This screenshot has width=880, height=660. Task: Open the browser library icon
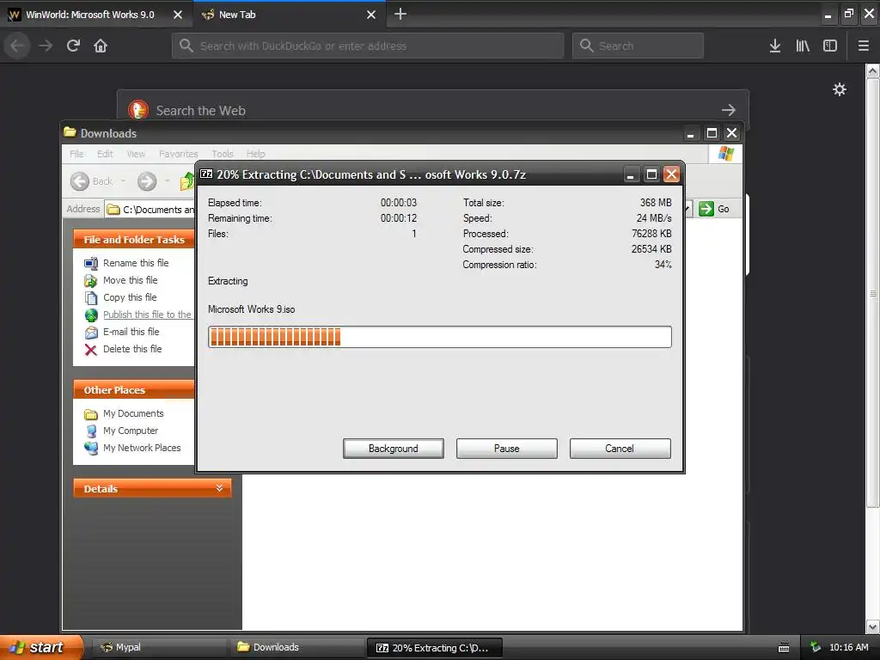point(803,46)
